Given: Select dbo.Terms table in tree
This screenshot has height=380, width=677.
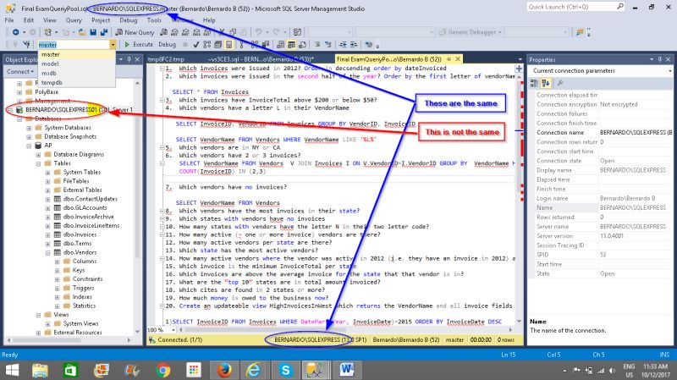Looking at the screenshot, I should [x=77, y=244].
